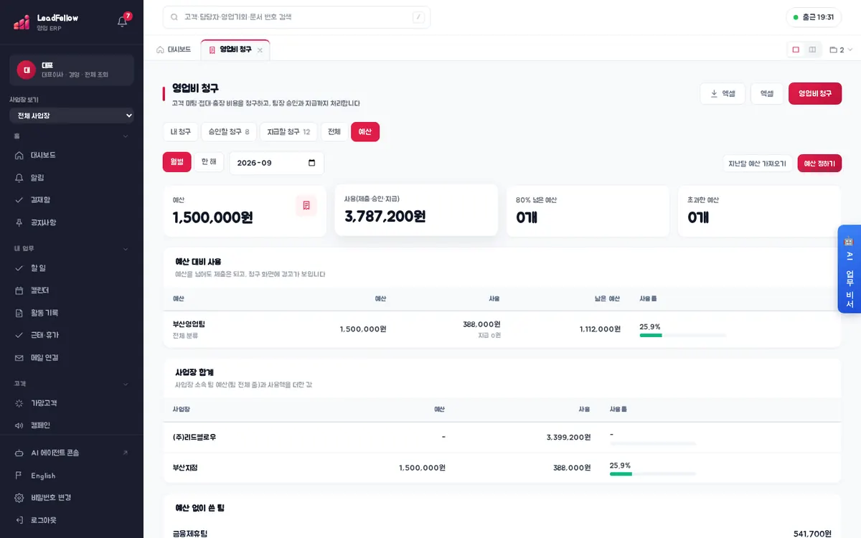Open 활동 기록 document icon in sidebar
This screenshot has width=861, height=538.
tap(19, 313)
